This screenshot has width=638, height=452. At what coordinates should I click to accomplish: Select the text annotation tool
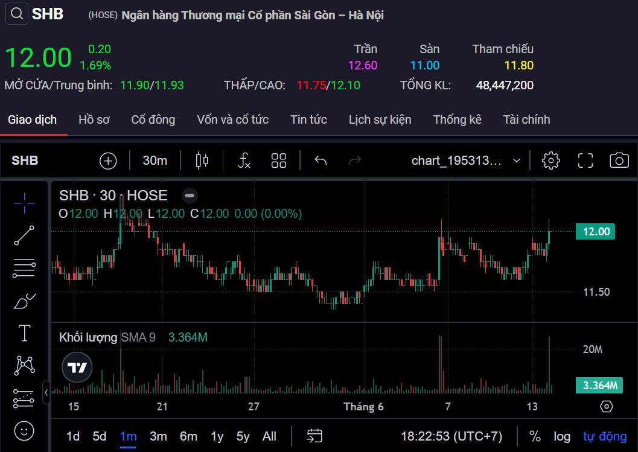point(24,333)
